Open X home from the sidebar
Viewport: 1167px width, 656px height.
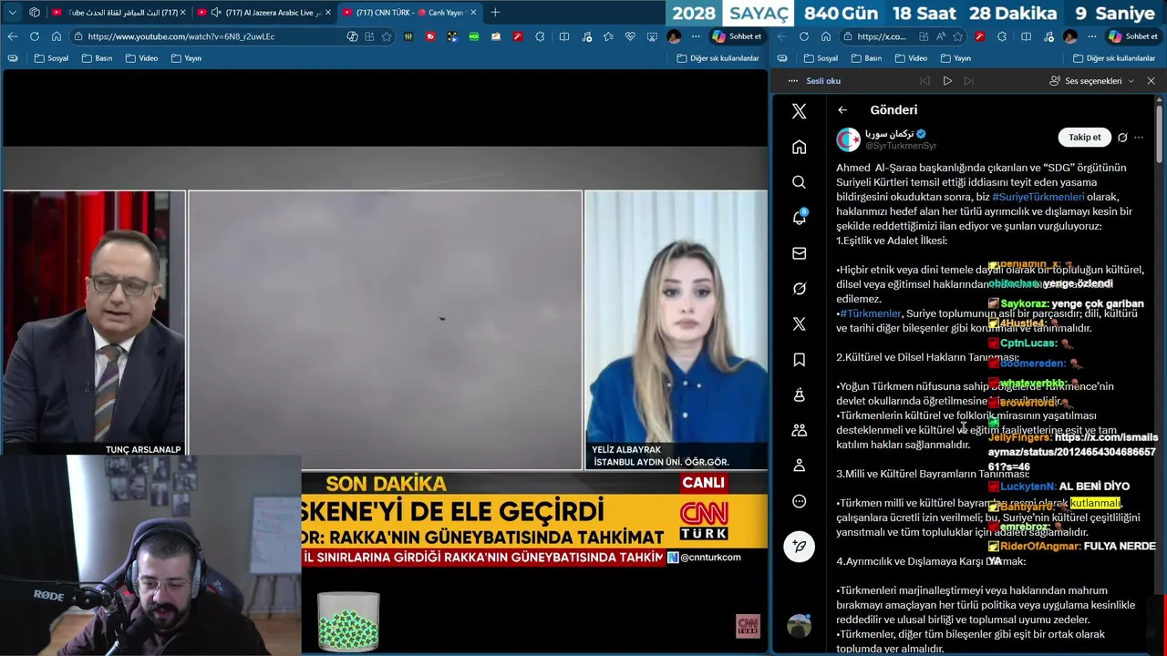click(799, 147)
